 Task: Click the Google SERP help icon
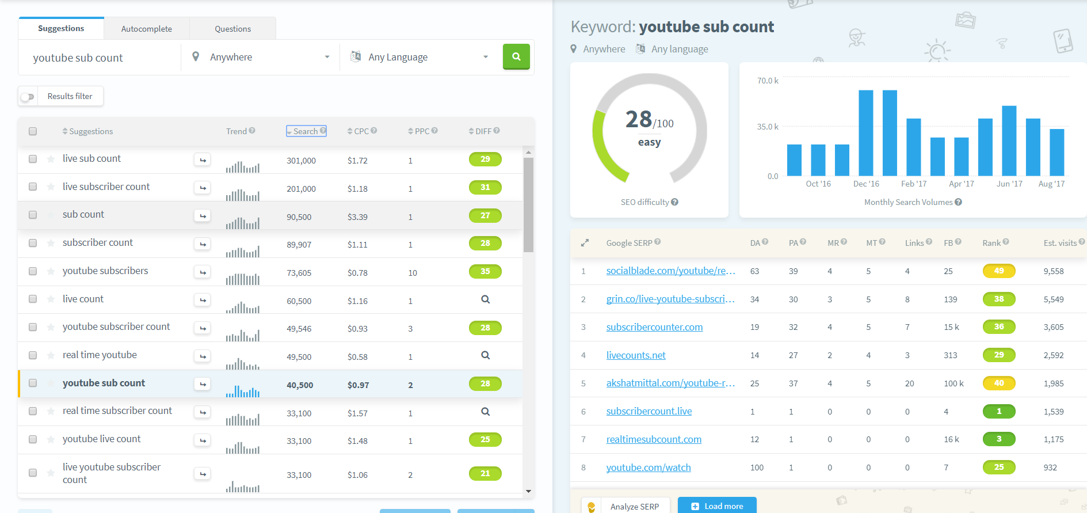657,242
